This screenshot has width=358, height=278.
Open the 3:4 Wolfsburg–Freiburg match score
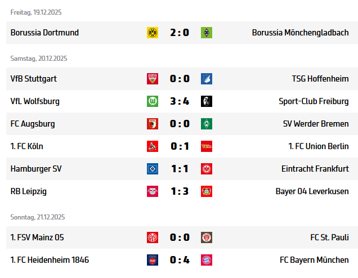[x=180, y=101]
